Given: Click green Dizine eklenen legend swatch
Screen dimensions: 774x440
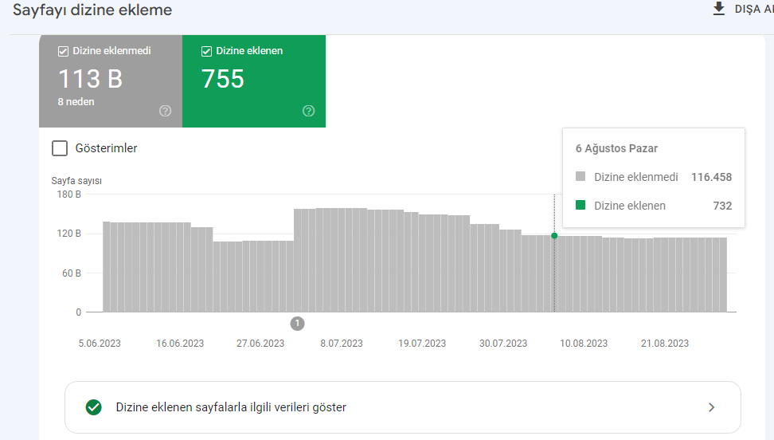Looking at the screenshot, I should pos(580,205).
